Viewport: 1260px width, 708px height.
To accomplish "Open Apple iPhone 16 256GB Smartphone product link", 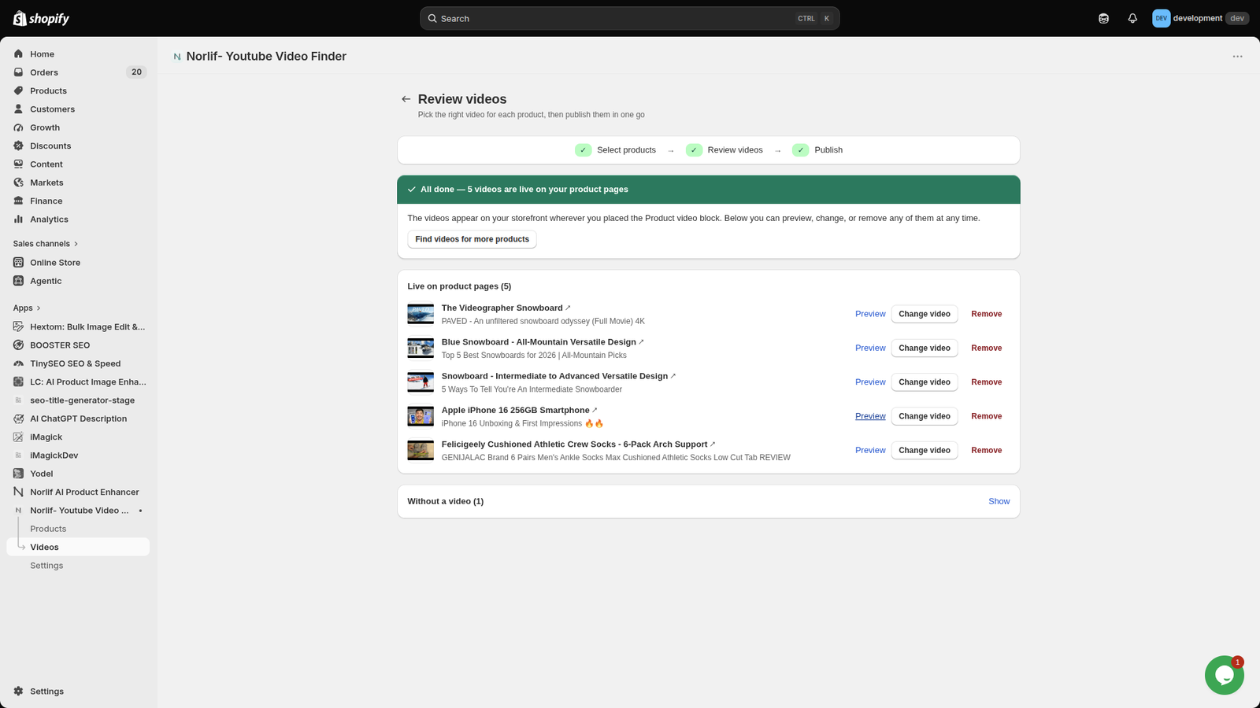I will tap(520, 411).
